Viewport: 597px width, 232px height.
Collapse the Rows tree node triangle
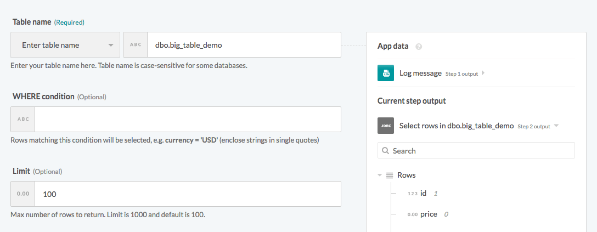(x=380, y=176)
